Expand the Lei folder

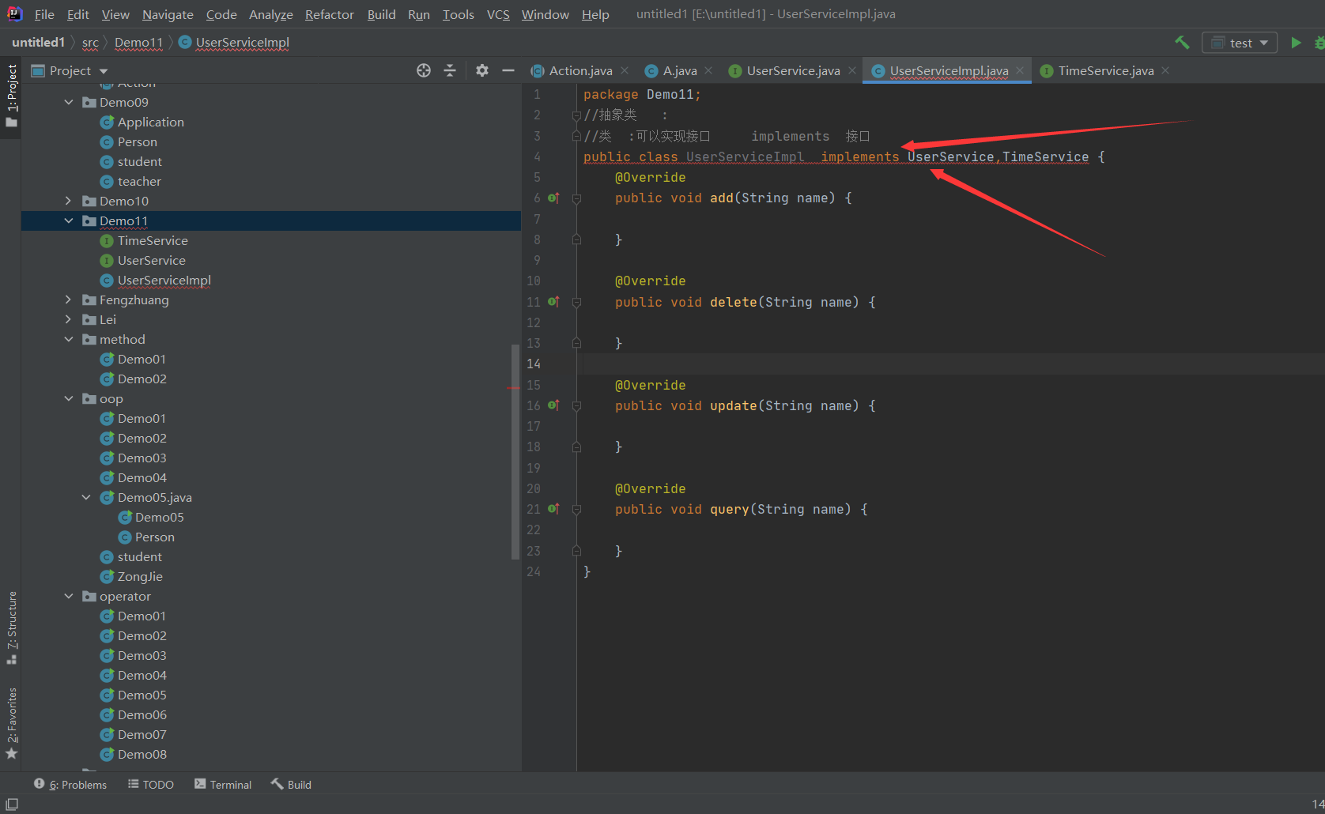tap(69, 319)
